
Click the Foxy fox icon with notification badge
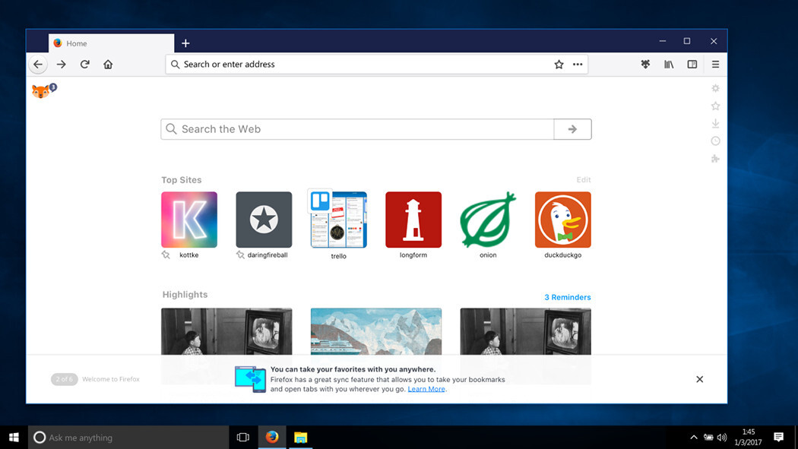[x=40, y=90]
